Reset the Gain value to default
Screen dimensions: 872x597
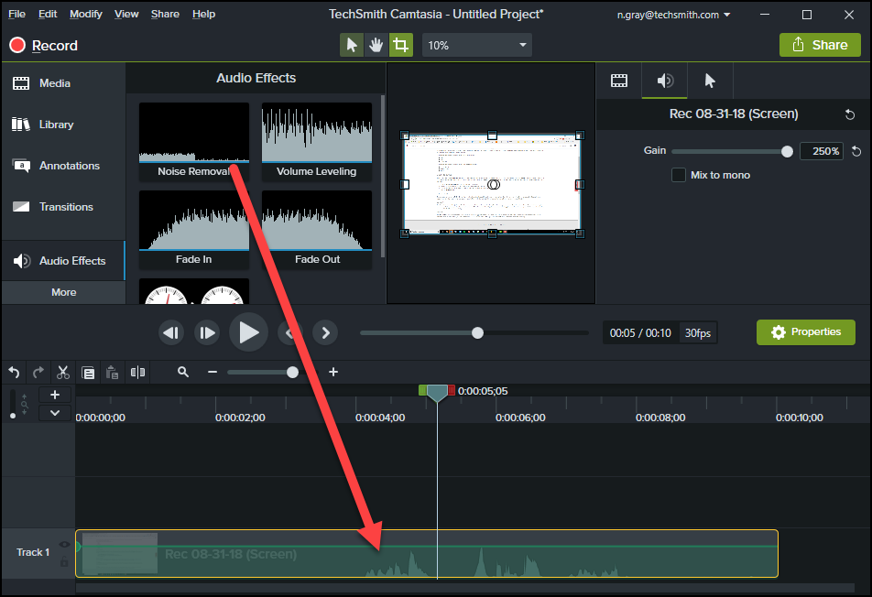coord(856,151)
